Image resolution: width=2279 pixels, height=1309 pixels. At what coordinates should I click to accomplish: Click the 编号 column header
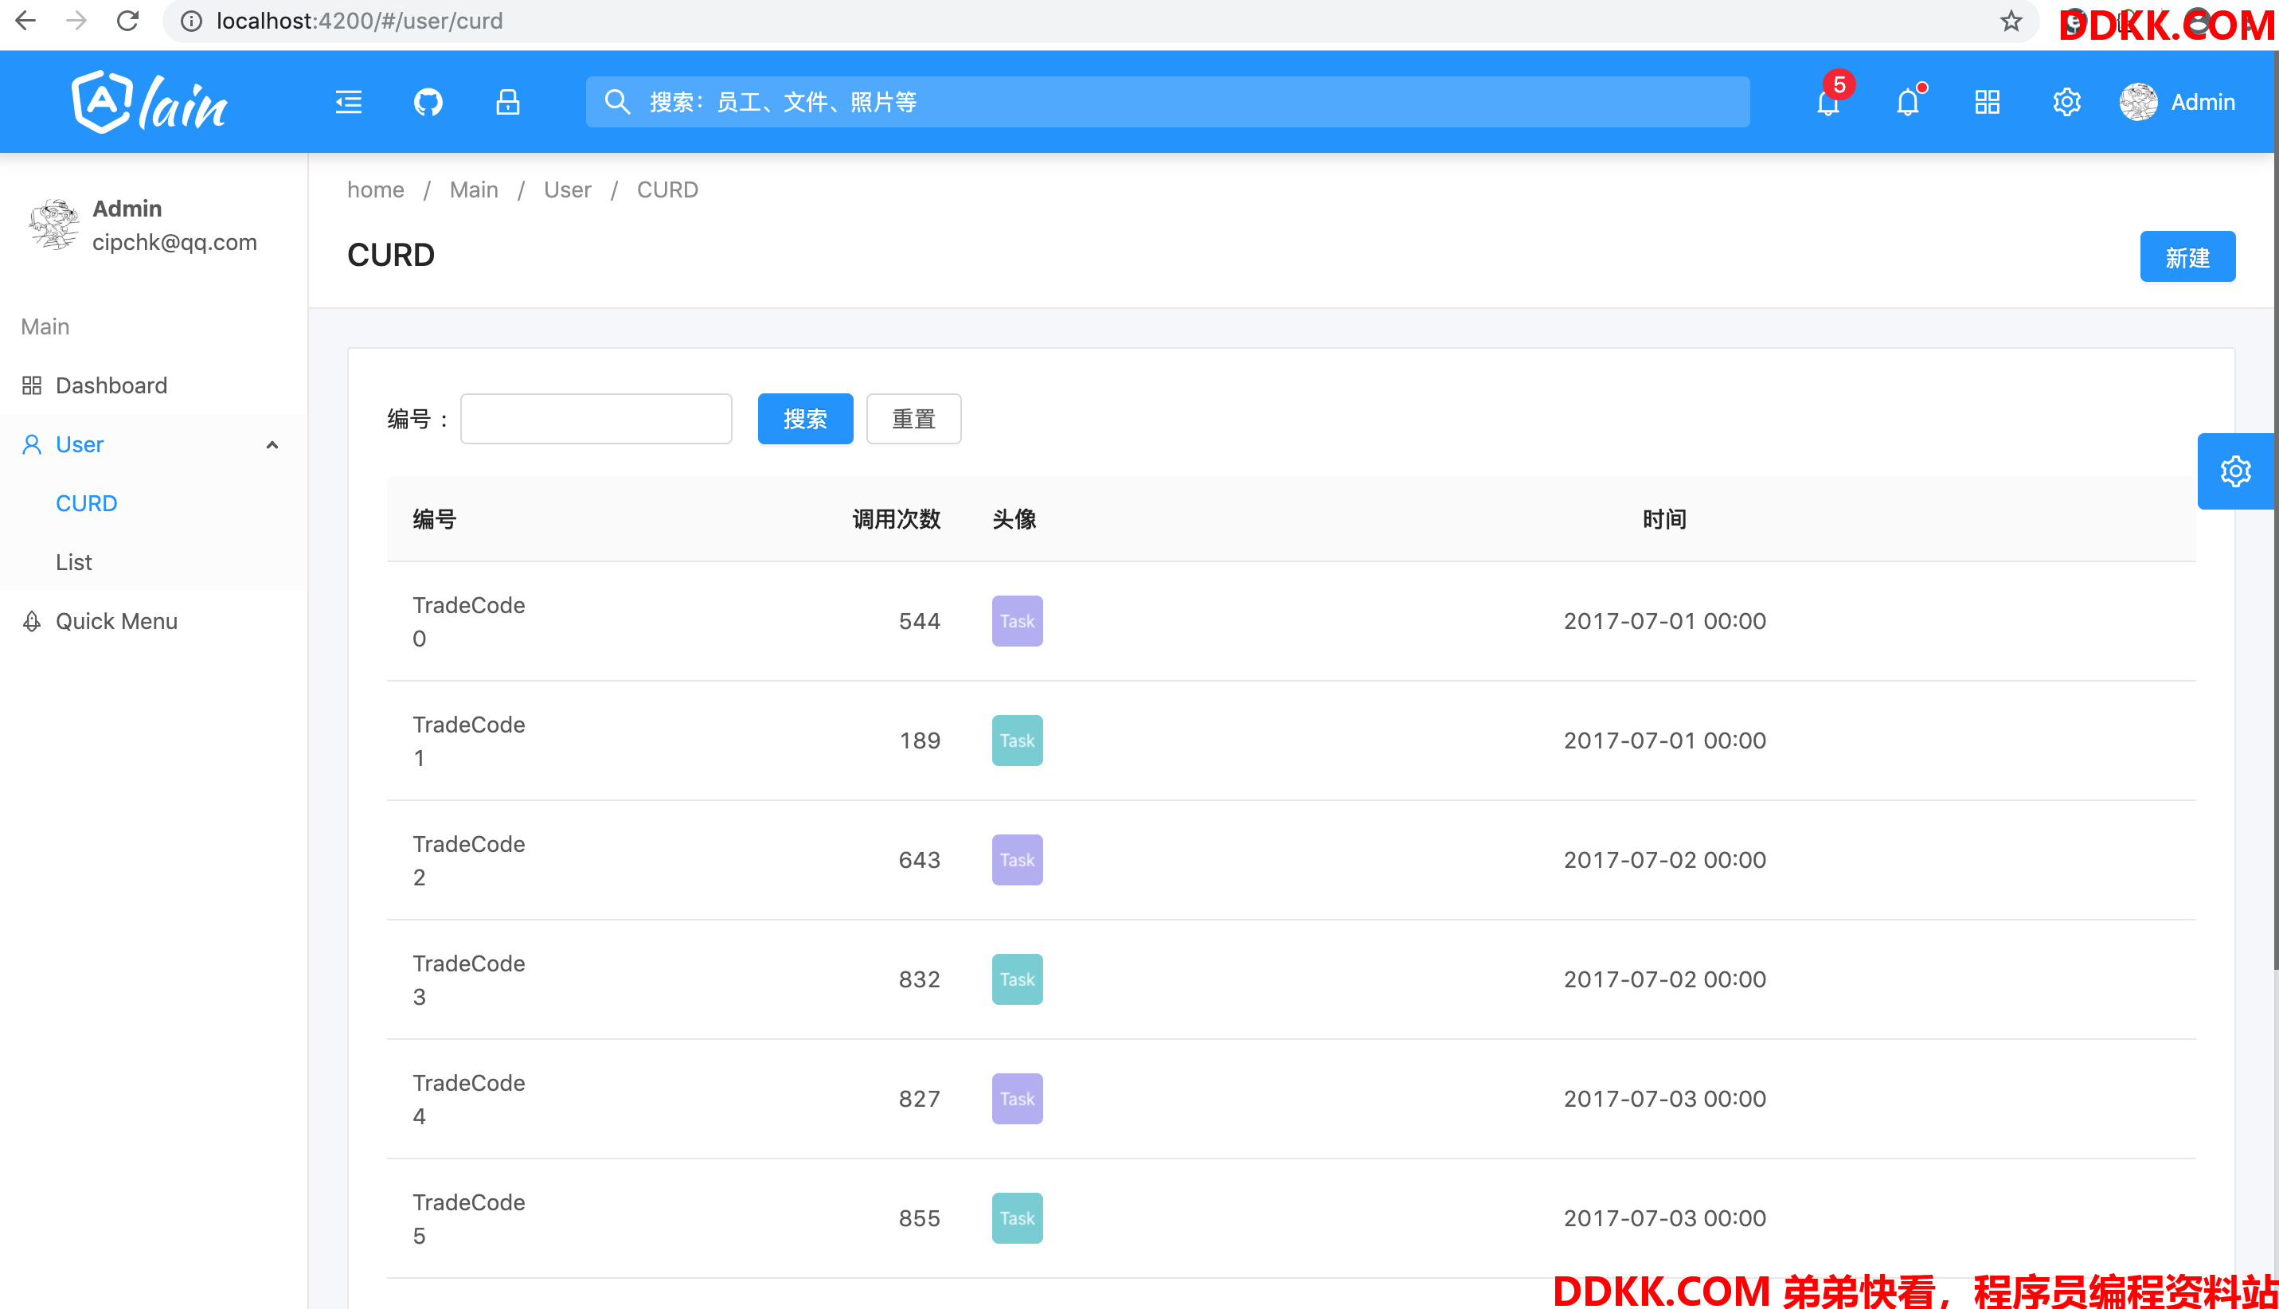(x=434, y=519)
